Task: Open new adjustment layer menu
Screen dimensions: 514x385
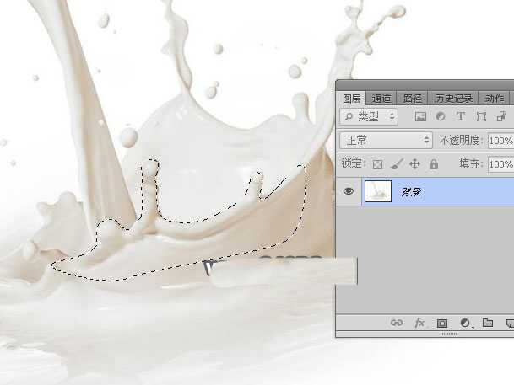Action: [x=465, y=323]
